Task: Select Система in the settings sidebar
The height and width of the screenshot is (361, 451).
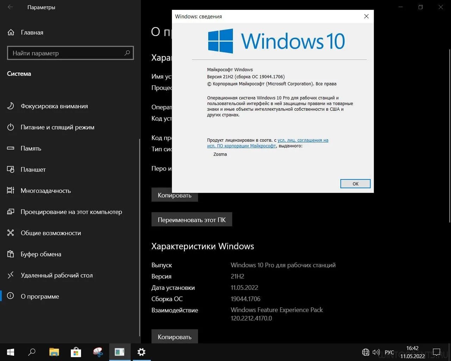Action: pos(19,73)
